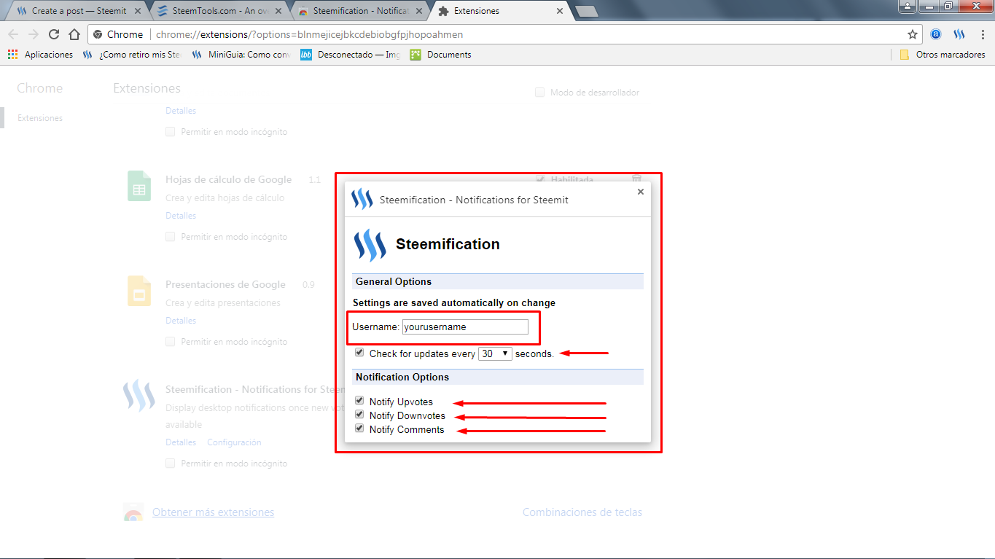The width and height of the screenshot is (995, 559).
Task: Click the Hojas de cálculo de Google icon
Action: [138, 186]
